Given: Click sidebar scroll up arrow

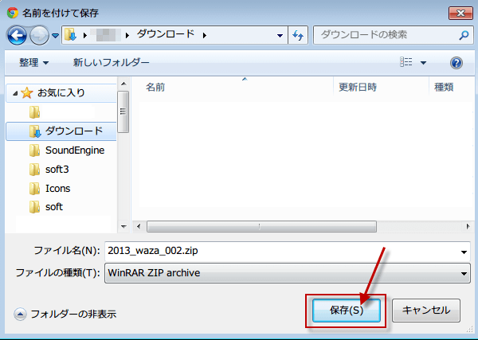Looking at the screenshot, I should [123, 84].
